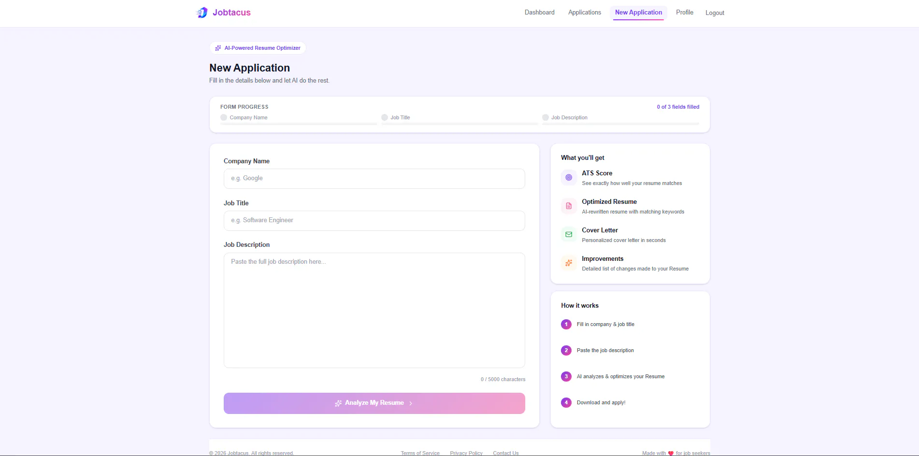Log out via the Logout link
The height and width of the screenshot is (456, 919).
[715, 13]
